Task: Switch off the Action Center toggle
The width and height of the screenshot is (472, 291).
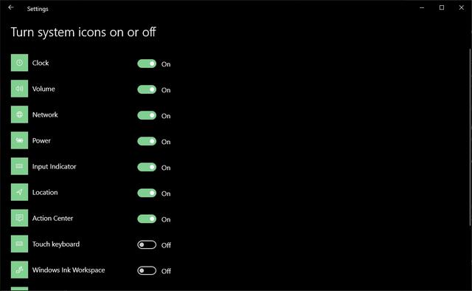Action: tap(147, 219)
